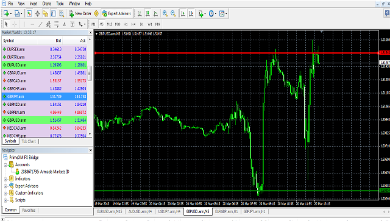Toggle the Market Watch window icon
390x221 pixels.
tap(29, 13)
